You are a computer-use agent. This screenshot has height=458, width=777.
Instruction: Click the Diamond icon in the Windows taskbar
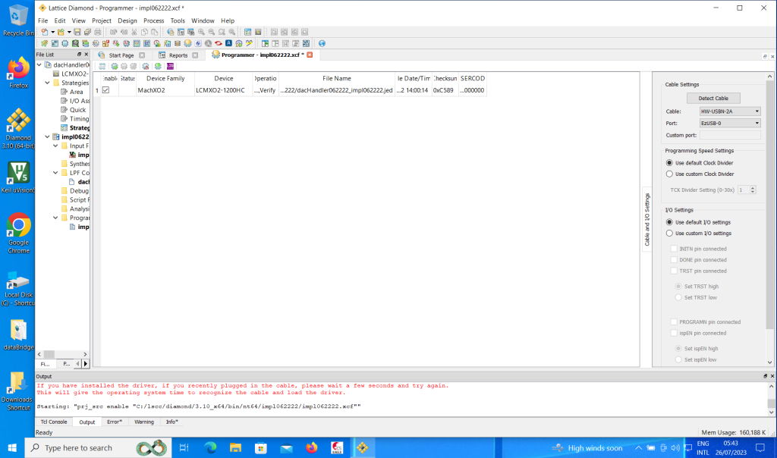tap(362, 447)
